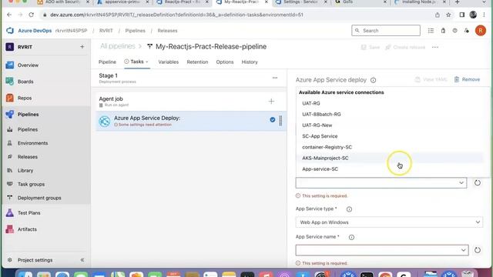
Task: Open Stage 1 more options ellipsis
Action: pos(275,78)
